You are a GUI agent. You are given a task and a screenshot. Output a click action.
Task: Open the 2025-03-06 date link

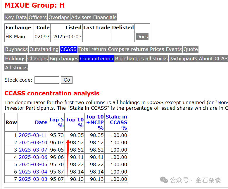(x=33, y=157)
